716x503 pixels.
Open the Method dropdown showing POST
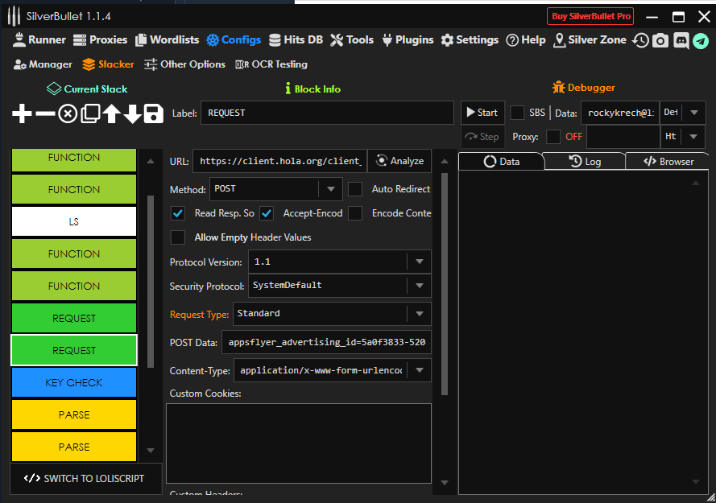pyautogui.click(x=330, y=190)
